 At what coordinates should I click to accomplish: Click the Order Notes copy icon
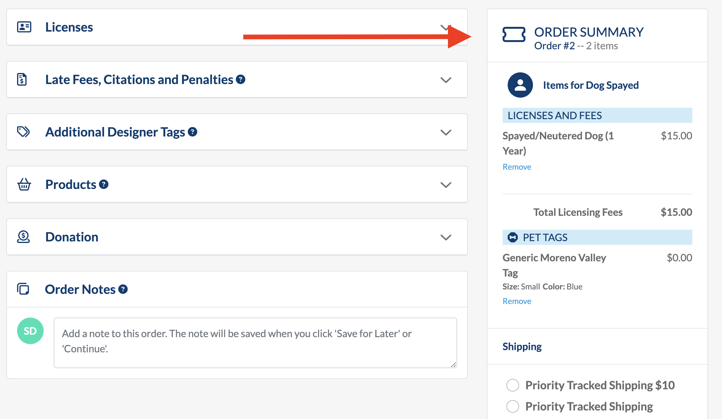[x=23, y=289]
